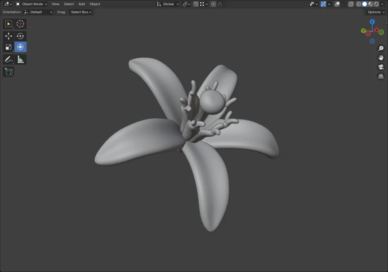Screen dimensions: 388x272
Task: Open the Add menu
Action: point(82,4)
